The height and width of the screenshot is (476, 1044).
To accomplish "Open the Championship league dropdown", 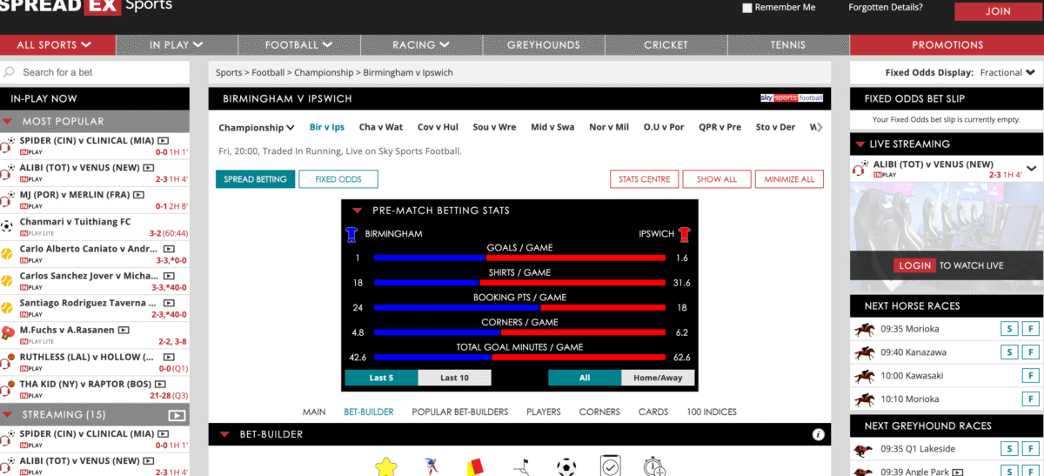I will 257,127.
